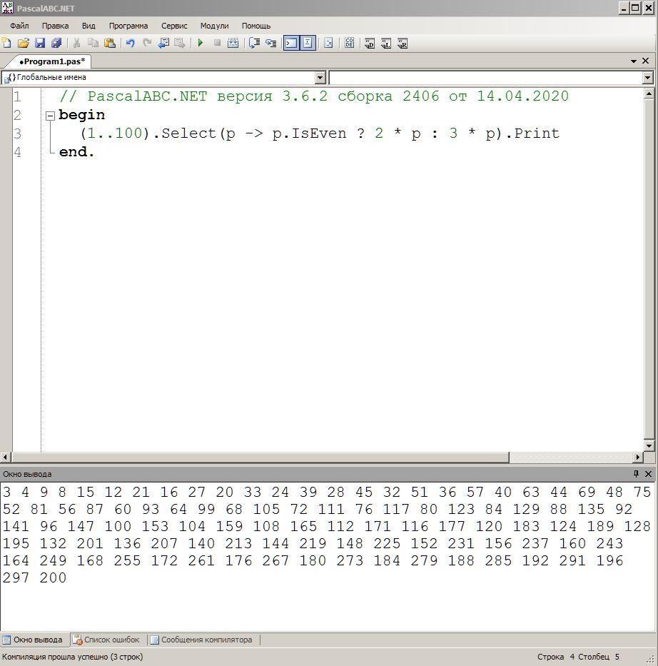Click the Строка 4 status indicator
This screenshot has width=658, height=666.
coord(556,657)
